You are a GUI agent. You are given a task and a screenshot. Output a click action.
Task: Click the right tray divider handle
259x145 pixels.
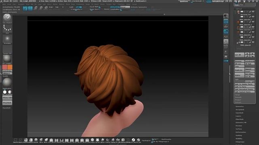coord(229,74)
